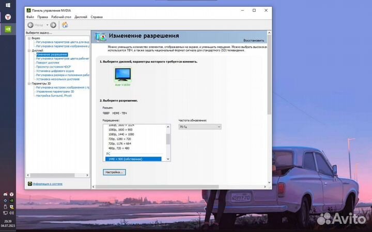Select 1440 × 900 (собственное) resolution
The image size is (372, 232).
coord(134,159)
